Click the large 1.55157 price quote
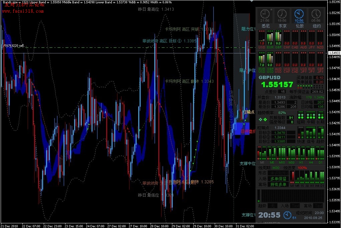The width and height of the screenshot is (341, 228). tap(277, 84)
